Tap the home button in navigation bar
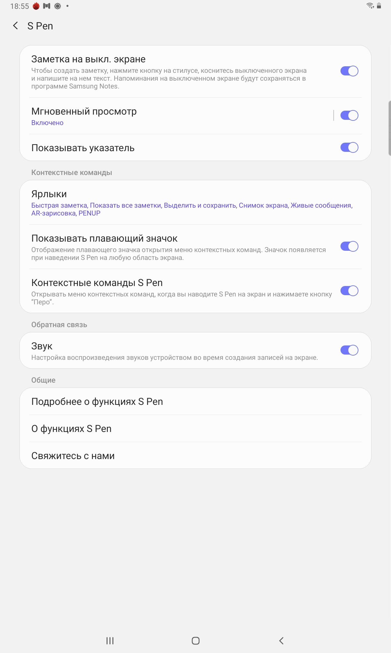Viewport: 391px width, 653px height. [x=195, y=641]
